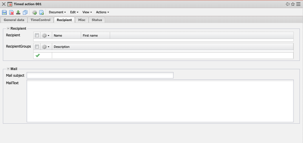Open the Actions dropdown menu
Image resolution: width=303 pixels, height=143 pixels.
pos(103,12)
